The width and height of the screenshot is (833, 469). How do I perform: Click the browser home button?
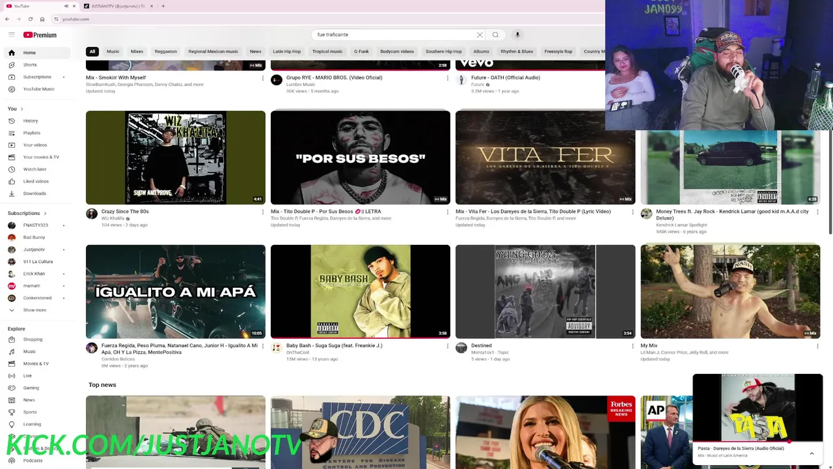(x=42, y=19)
